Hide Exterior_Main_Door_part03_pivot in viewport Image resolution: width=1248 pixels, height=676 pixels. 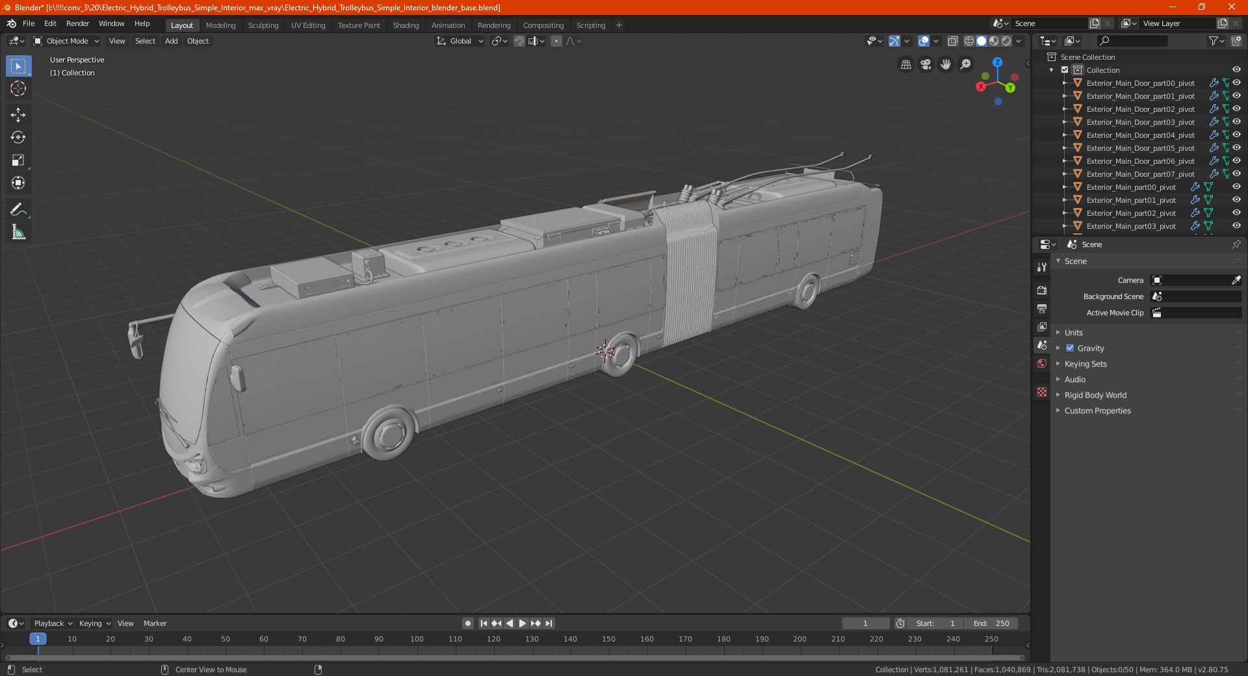pyautogui.click(x=1236, y=122)
